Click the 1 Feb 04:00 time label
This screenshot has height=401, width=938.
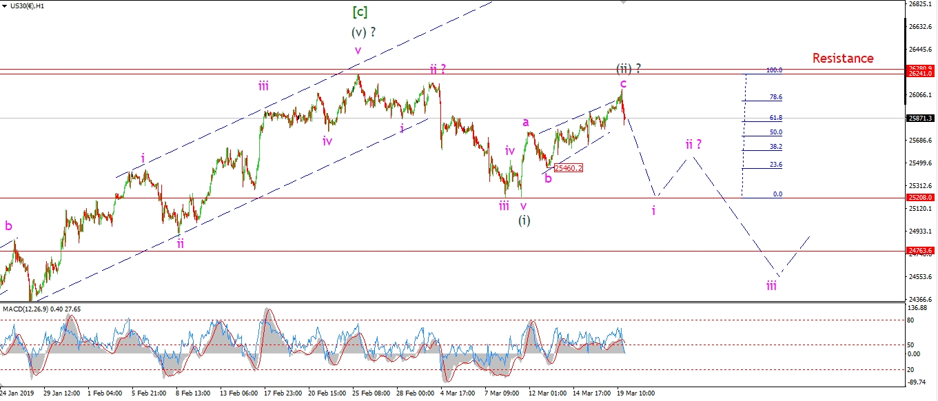106,394
